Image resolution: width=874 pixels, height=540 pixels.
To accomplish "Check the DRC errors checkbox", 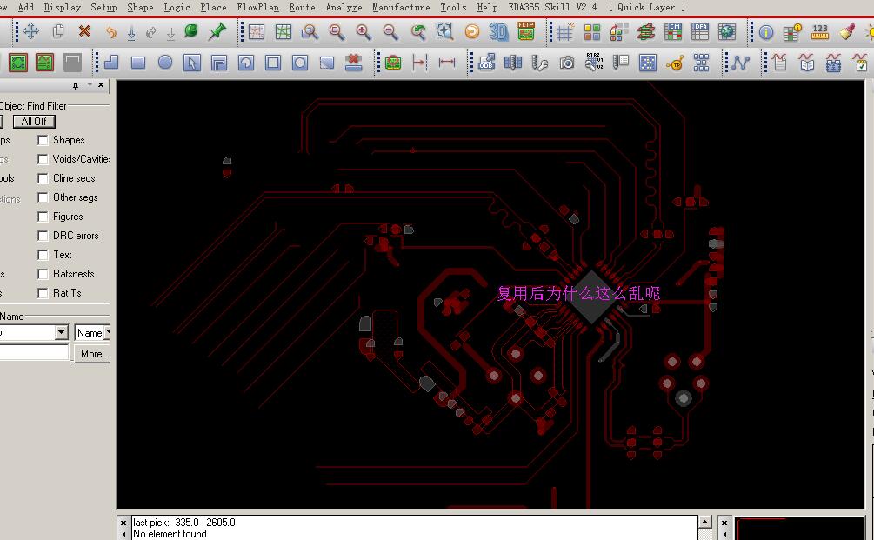I will 43,236.
